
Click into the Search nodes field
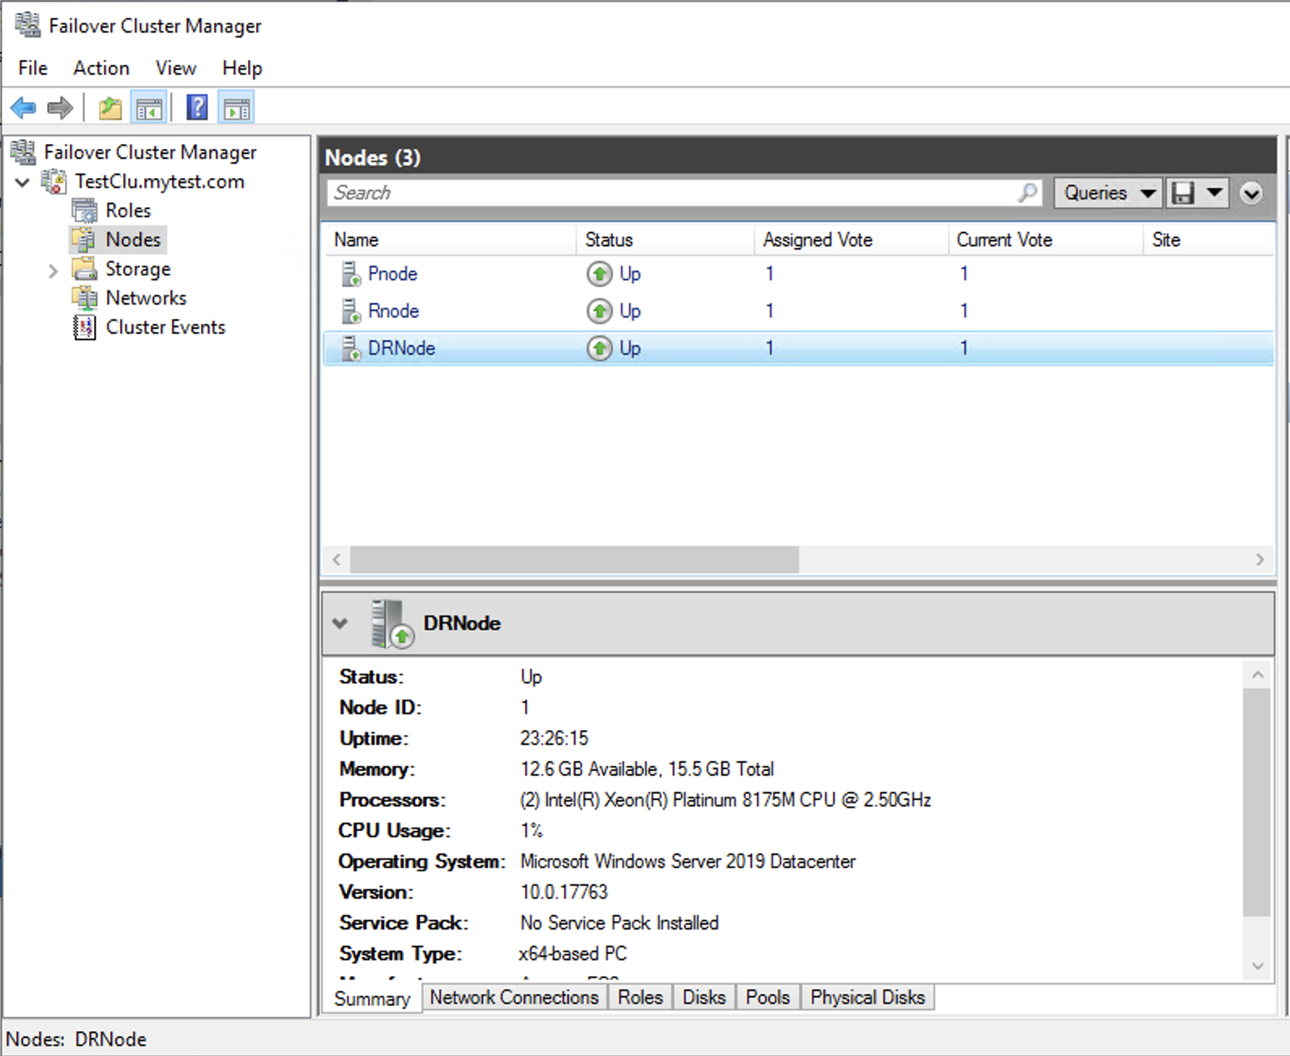coord(673,193)
